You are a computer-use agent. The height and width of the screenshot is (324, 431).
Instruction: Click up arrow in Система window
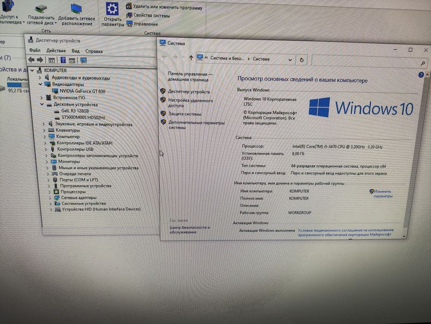[x=191, y=58]
